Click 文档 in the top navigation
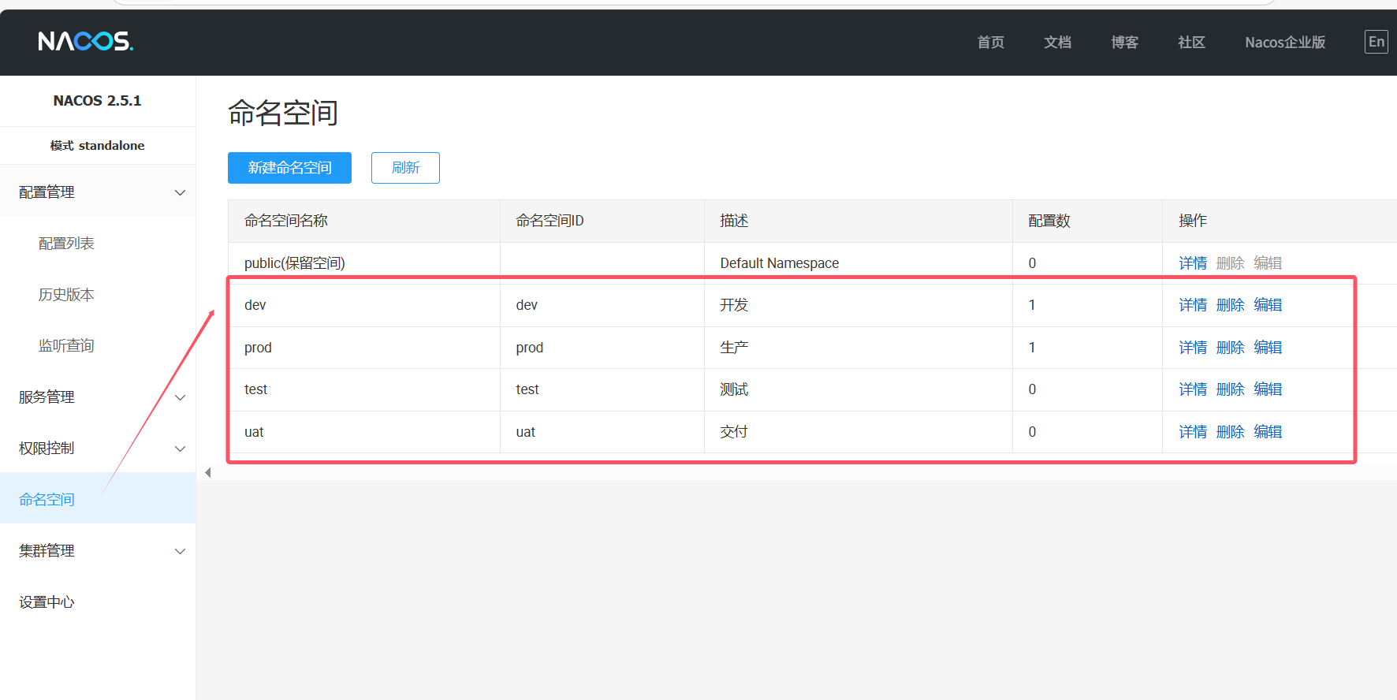This screenshot has width=1397, height=700. 1057,43
